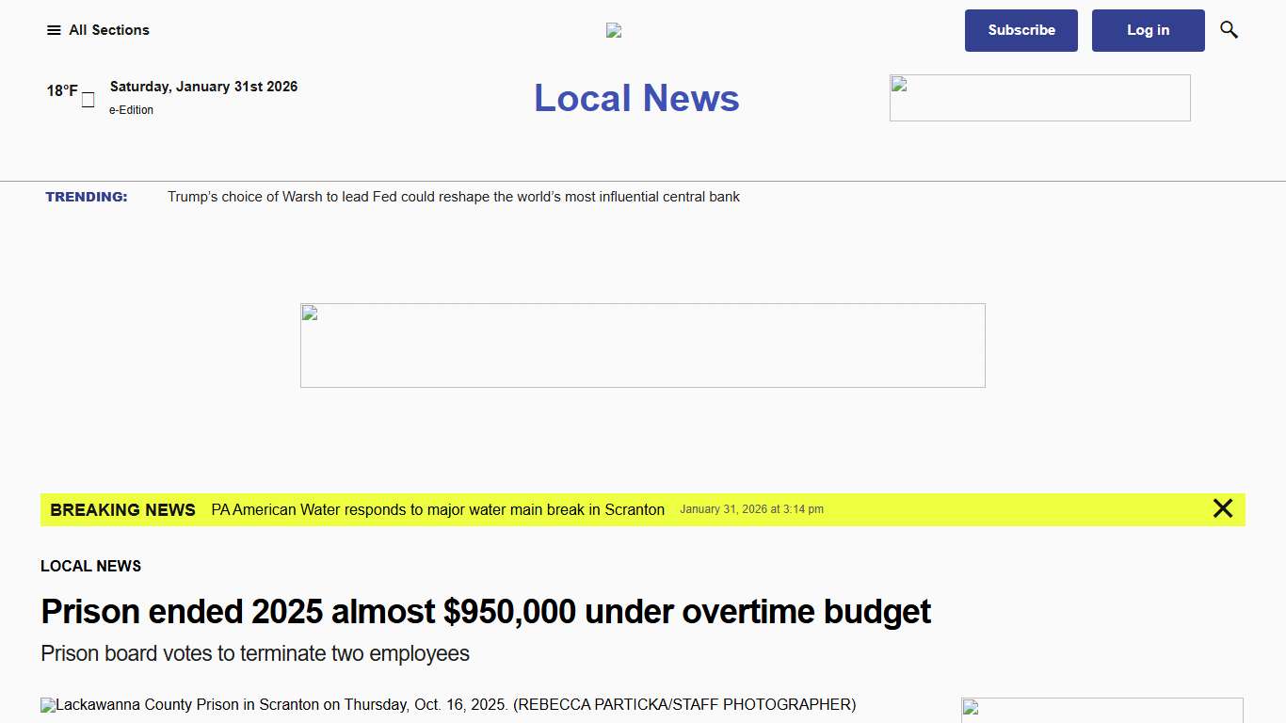1286x723 pixels.
Task: Open the trending Fed story about Warsh
Action: 454,197
